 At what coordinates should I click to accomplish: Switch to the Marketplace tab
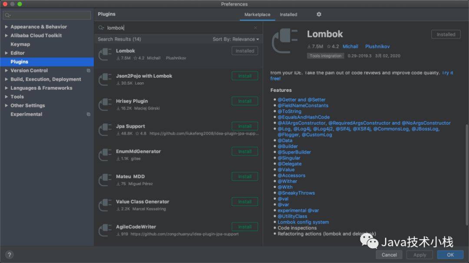(257, 14)
